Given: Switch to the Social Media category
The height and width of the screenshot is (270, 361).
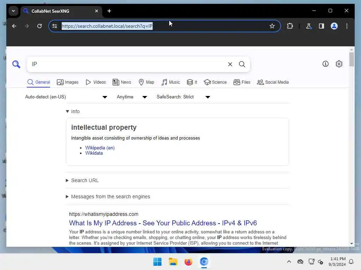Looking at the screenshot, I should [x=273, y=82].
